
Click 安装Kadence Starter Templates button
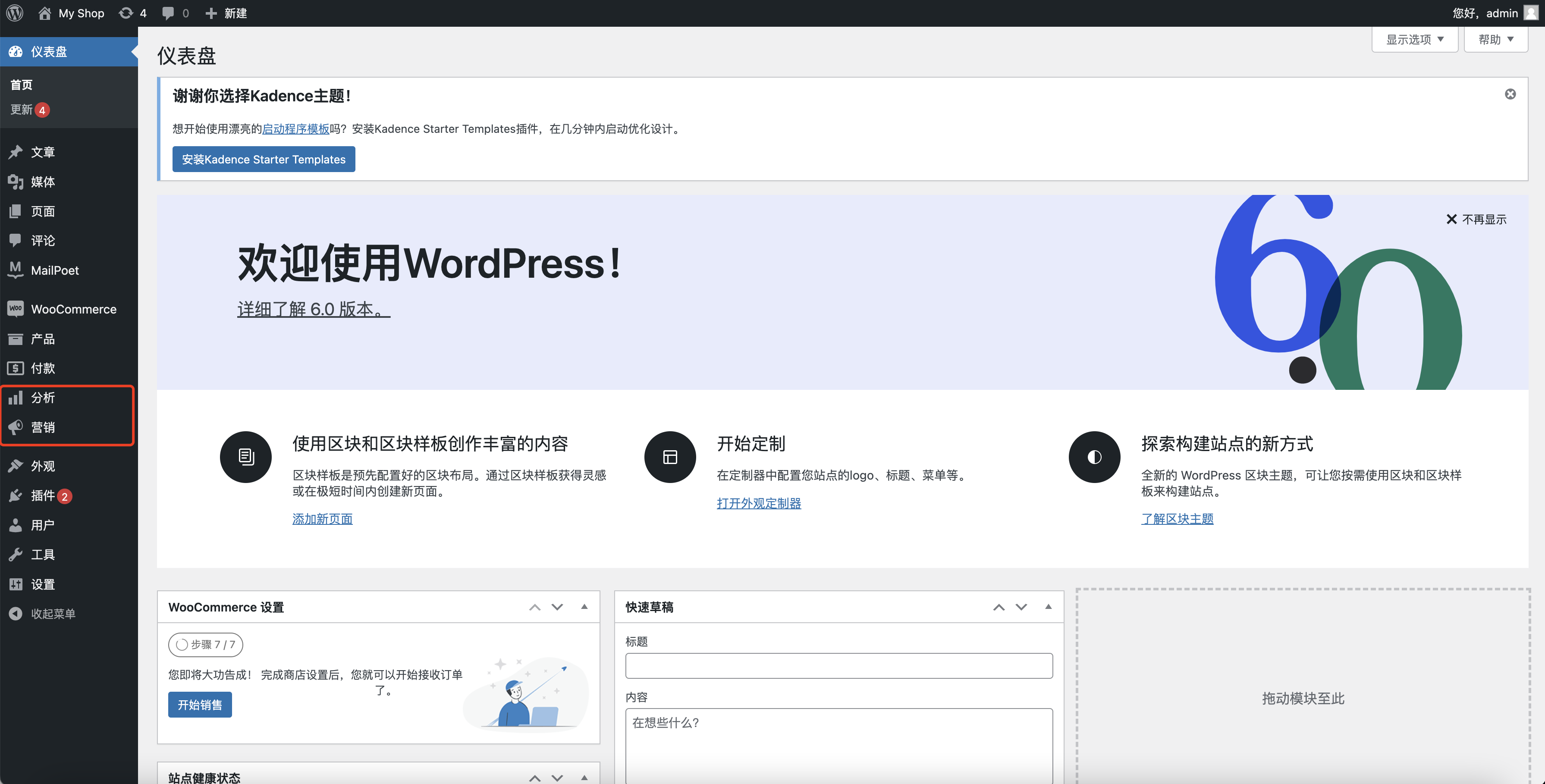tap(263, 159)
